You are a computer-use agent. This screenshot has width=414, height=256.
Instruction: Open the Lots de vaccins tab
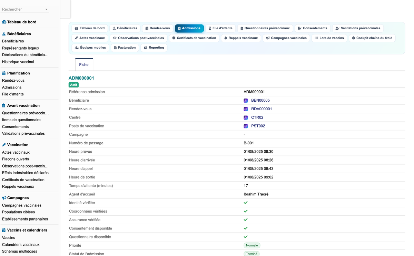(x=329, y=38)
